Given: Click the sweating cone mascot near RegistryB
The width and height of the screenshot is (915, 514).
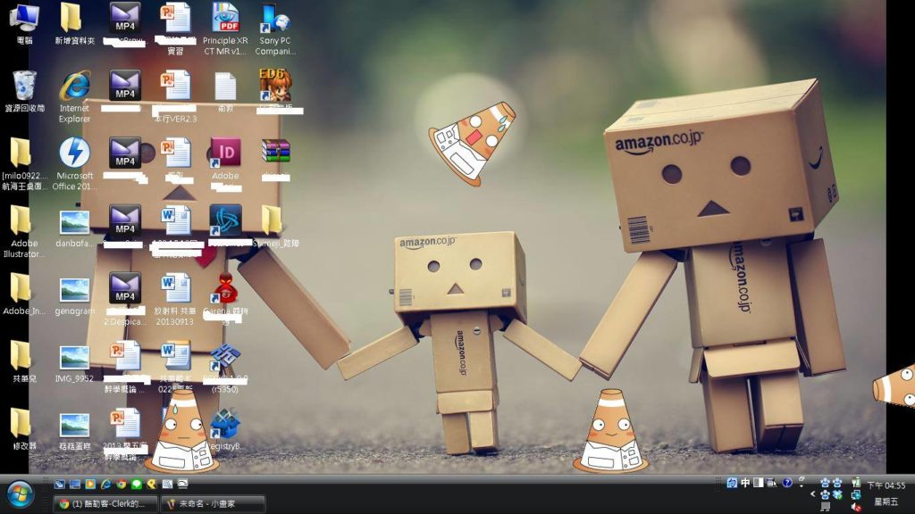Looking at the screenshot, I should (x=182, y=431).
